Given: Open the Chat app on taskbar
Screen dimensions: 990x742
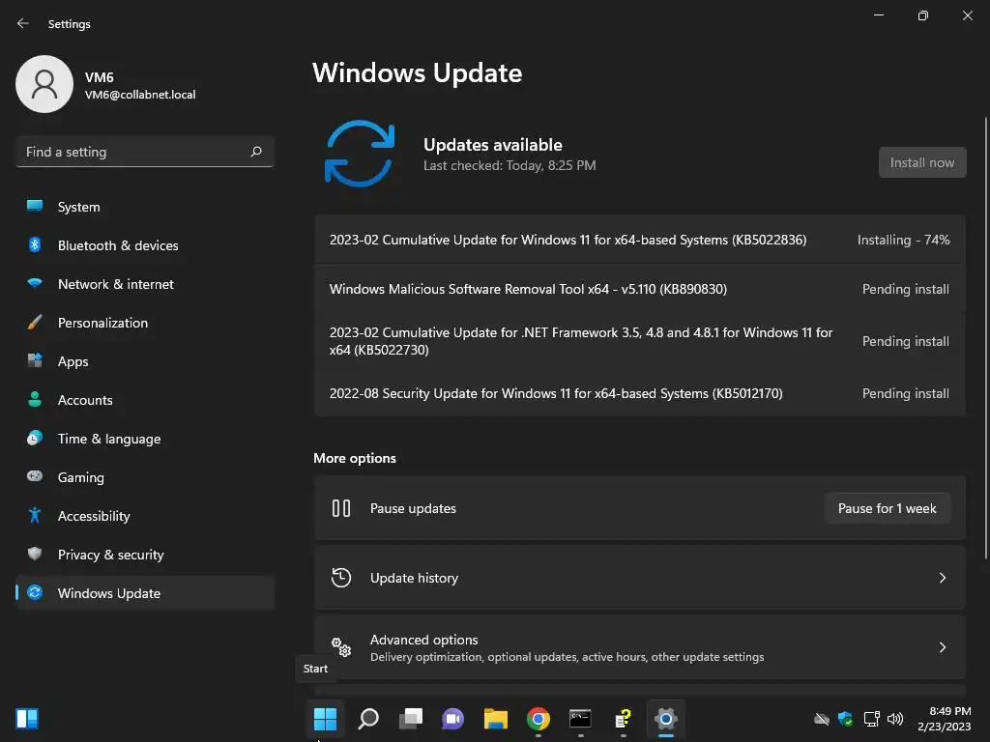Looking at the screenshot, I should click(x=452, y=719).
